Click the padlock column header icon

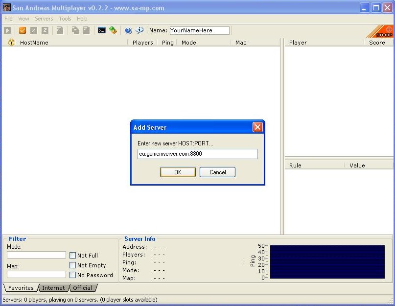click(x=11, y=42)
